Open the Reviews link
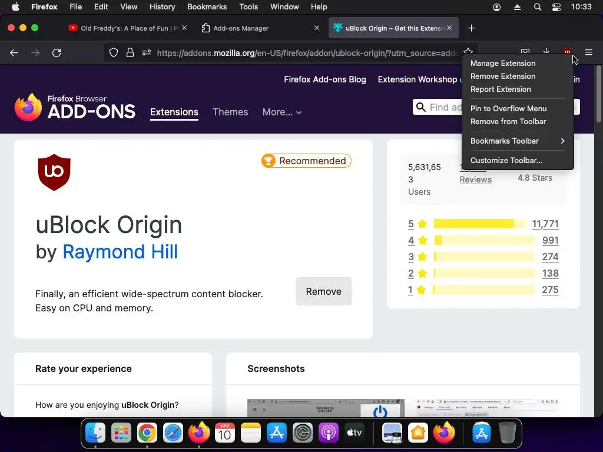 click(476, 180)
